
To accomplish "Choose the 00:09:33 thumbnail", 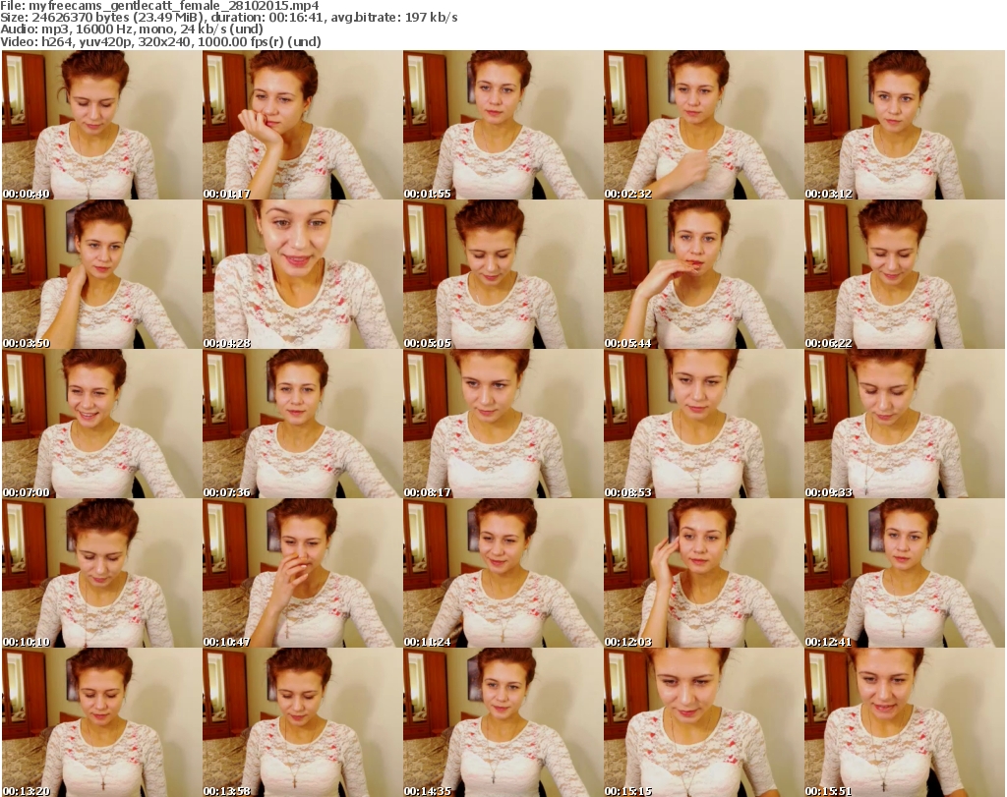I will (905, 425).
